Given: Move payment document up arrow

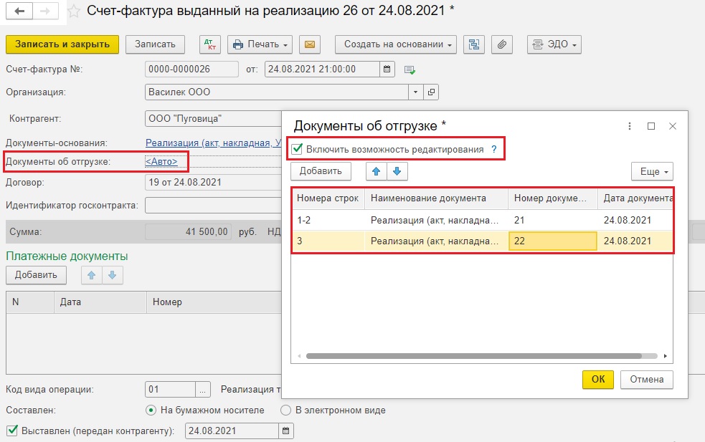Looking at the screenshot, I should (x=92, y=275).
